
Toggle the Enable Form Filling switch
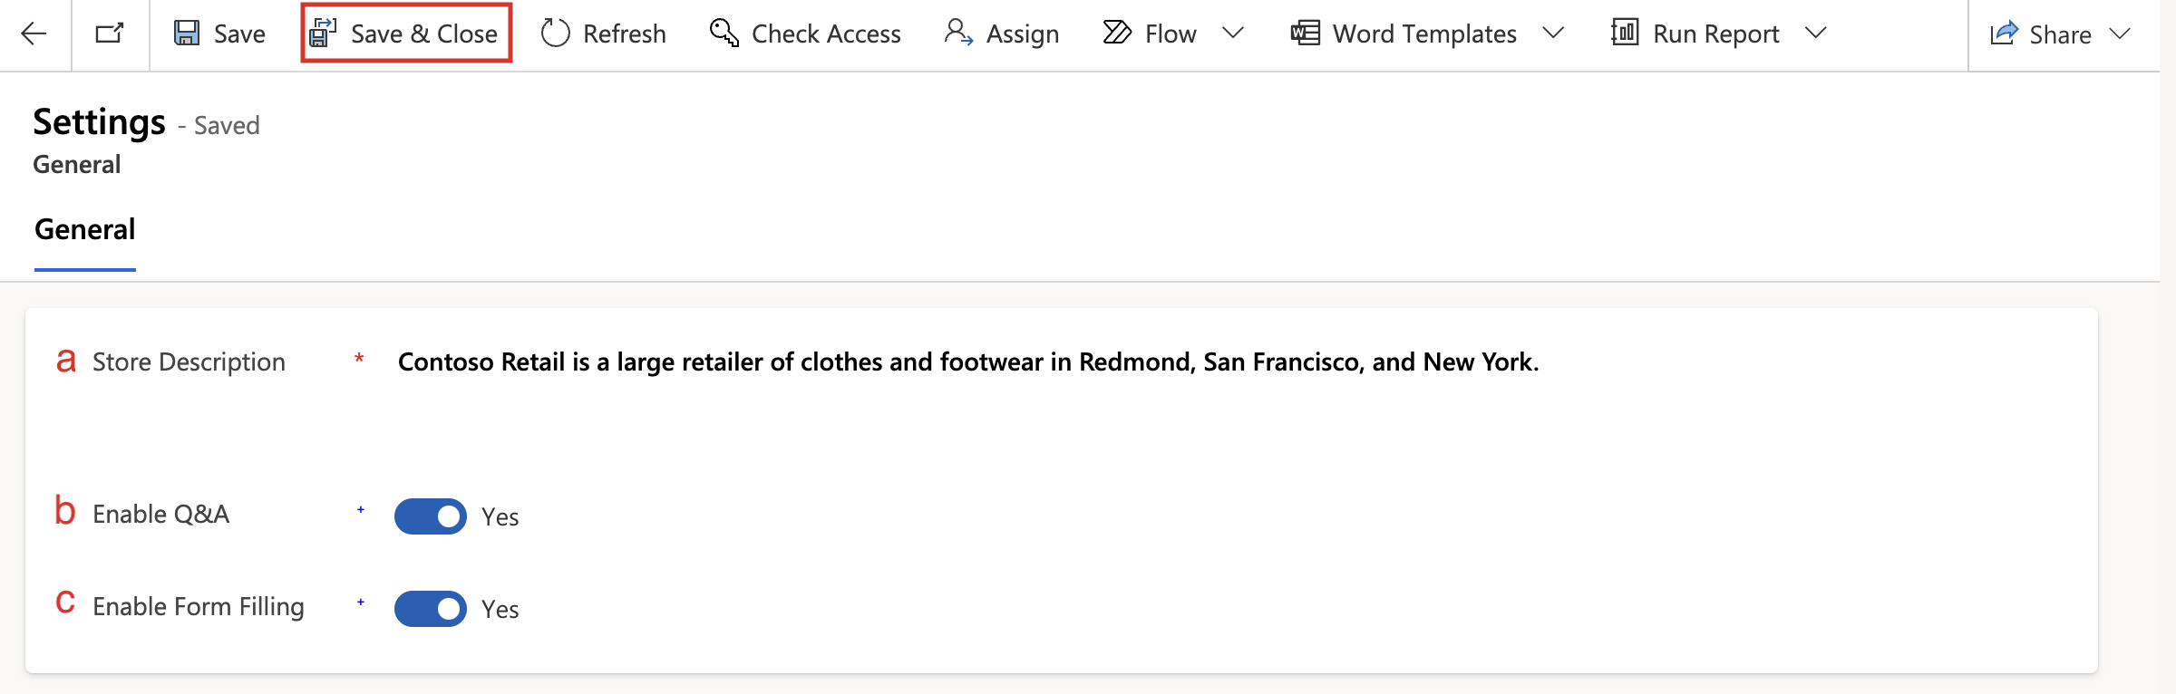coord(431,609)
